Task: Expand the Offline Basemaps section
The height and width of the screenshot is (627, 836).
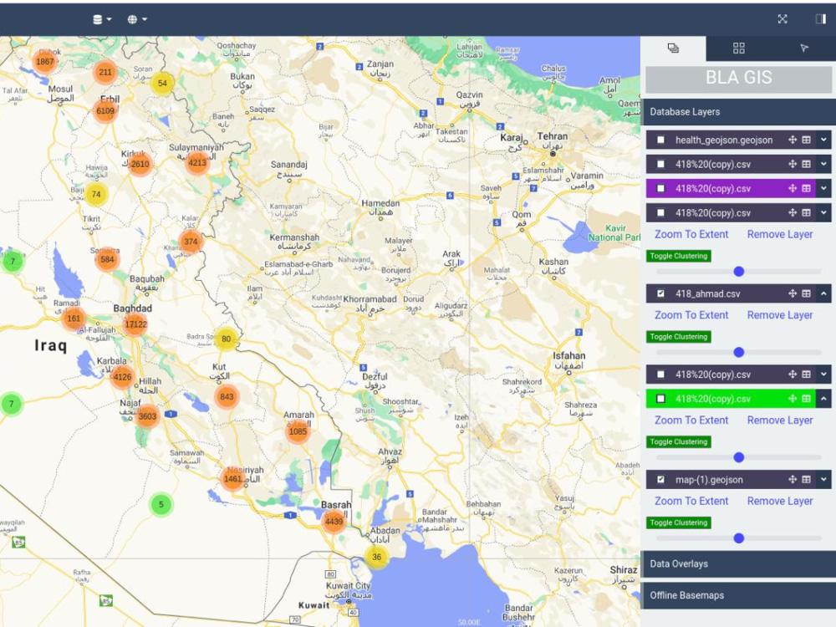Action: (x=738, y=595)
